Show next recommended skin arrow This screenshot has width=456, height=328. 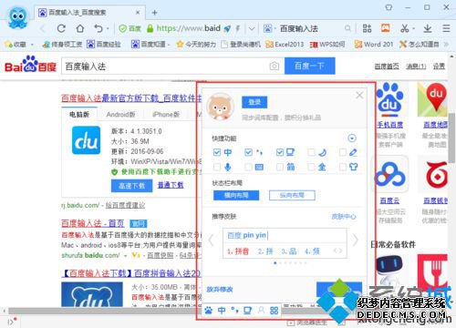click(355, 241)
